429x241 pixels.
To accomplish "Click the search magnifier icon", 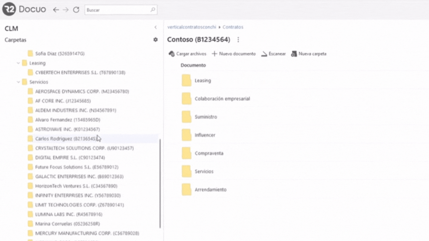I will [x=152, y=10].
